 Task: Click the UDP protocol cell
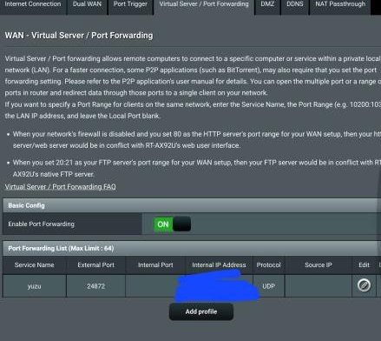pyautogui.click(x=268, y=286)
